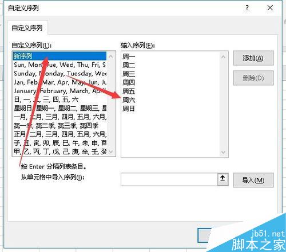286x252 pixels.
Task: Select 新序列 in the list
Action: 59,56
